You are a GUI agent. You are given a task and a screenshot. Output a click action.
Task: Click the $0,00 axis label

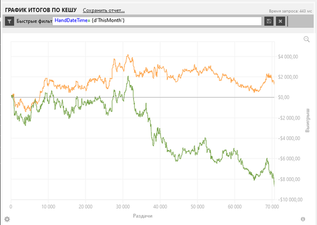(283, 97)
